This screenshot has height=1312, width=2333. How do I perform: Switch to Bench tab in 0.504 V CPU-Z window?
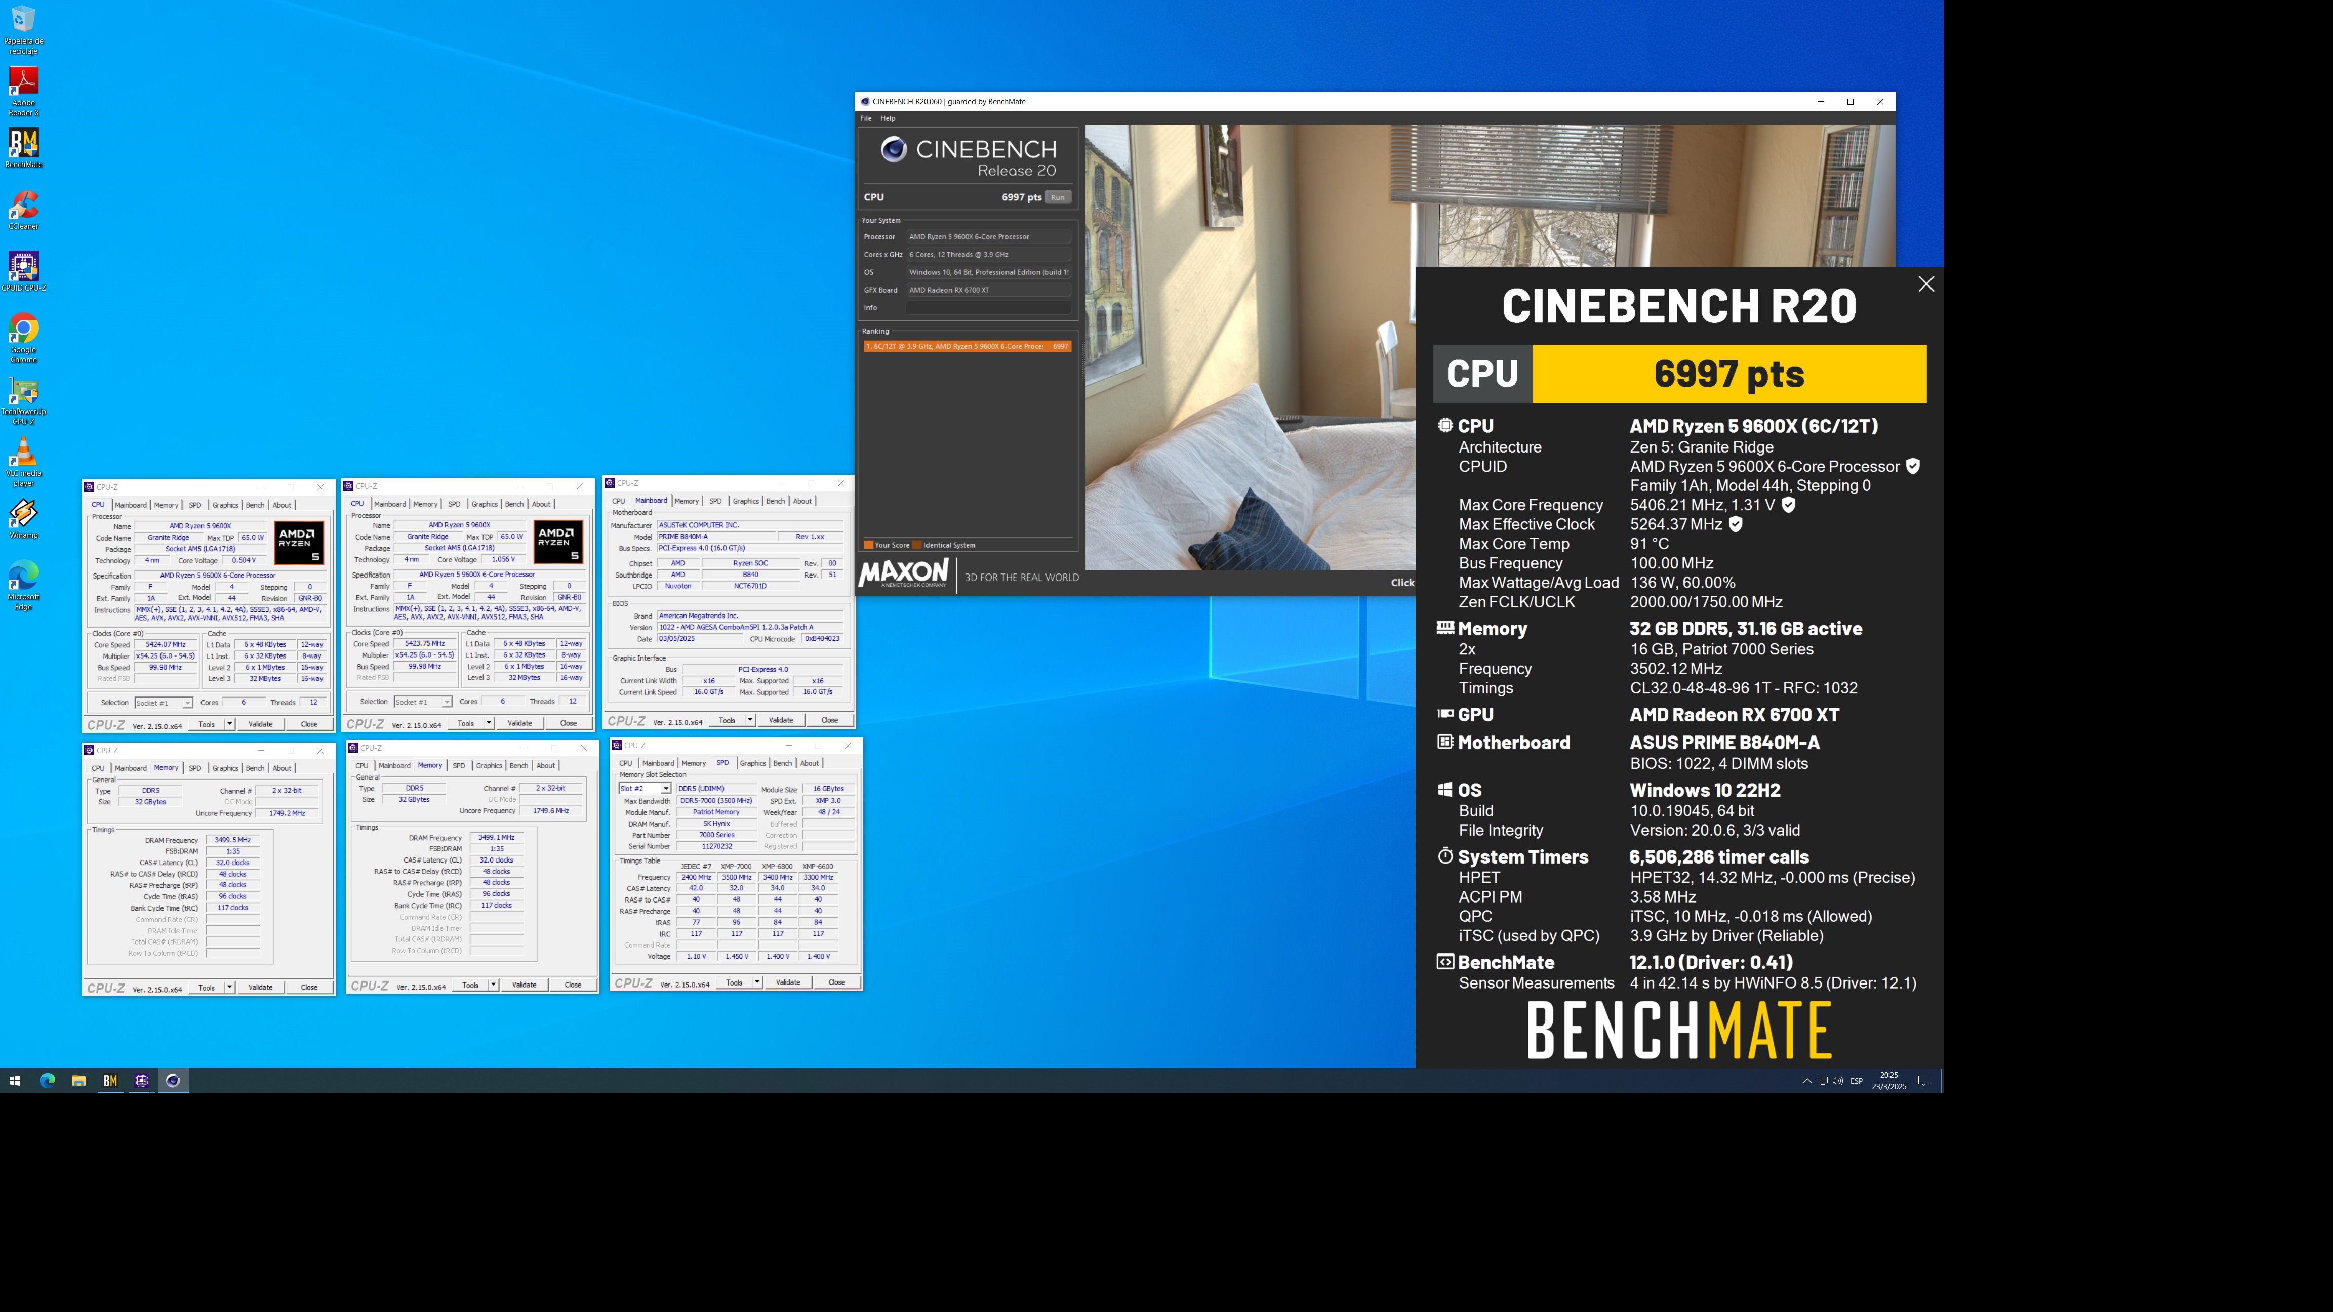255,505
